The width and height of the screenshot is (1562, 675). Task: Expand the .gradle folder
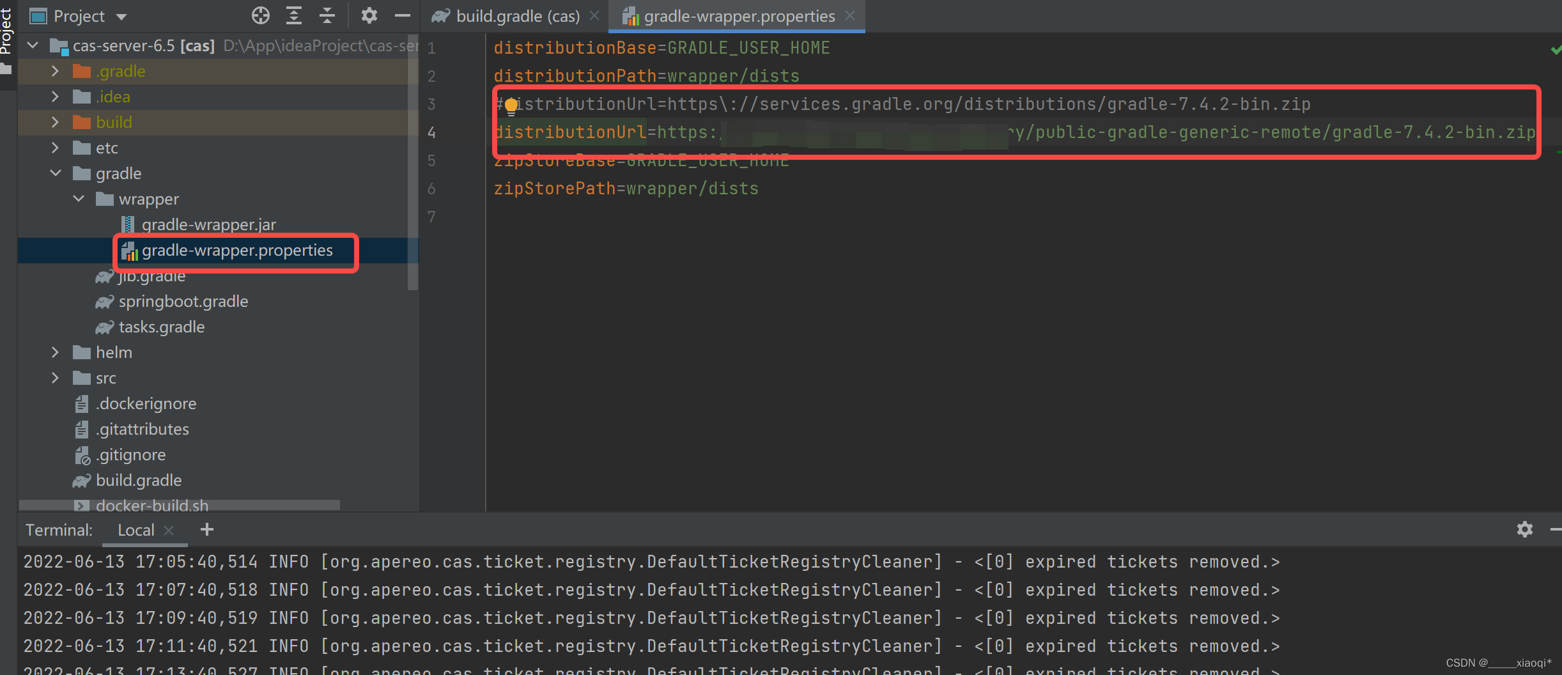pyautogui.click(x=56, y=71)
